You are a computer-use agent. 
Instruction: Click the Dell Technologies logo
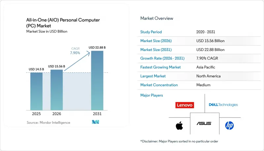click(223, 105)
